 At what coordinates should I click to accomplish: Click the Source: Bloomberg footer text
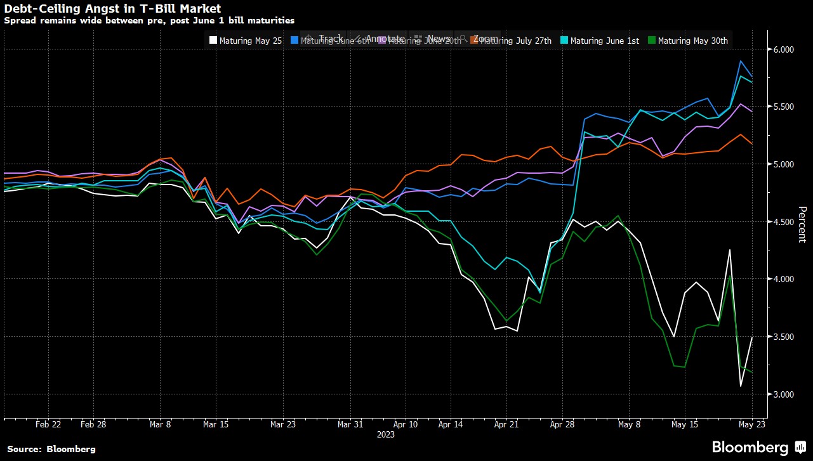[x=50, y=449]
